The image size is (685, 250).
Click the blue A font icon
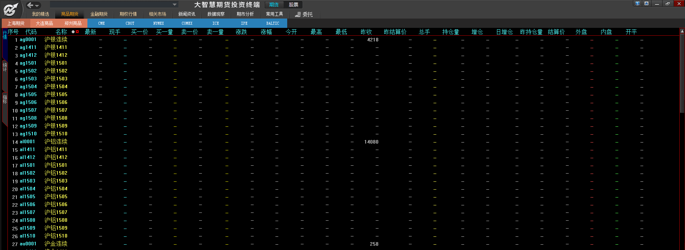tap(646, 4)
